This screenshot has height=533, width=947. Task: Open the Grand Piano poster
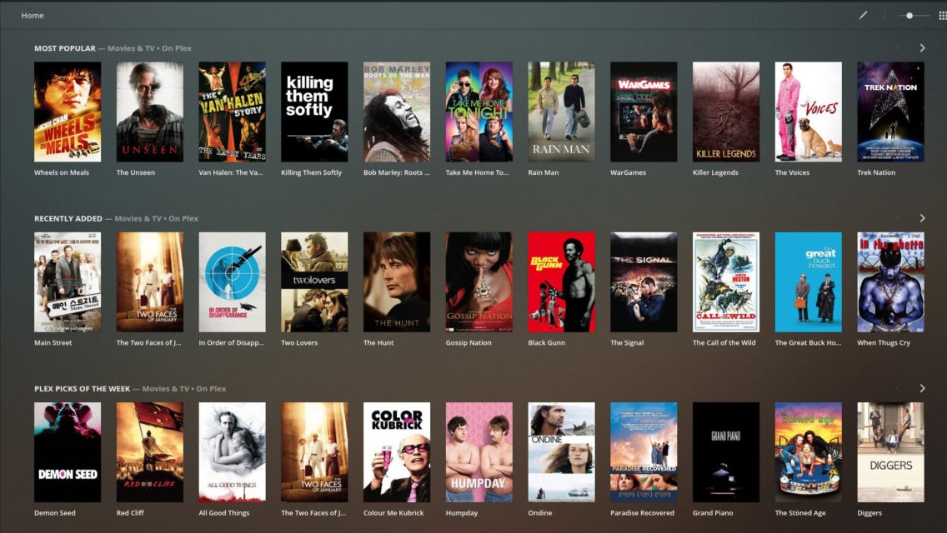(726, 452)
